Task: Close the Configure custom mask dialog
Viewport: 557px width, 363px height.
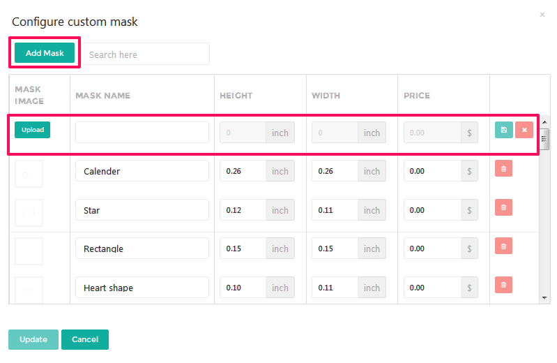Action: 542,15
